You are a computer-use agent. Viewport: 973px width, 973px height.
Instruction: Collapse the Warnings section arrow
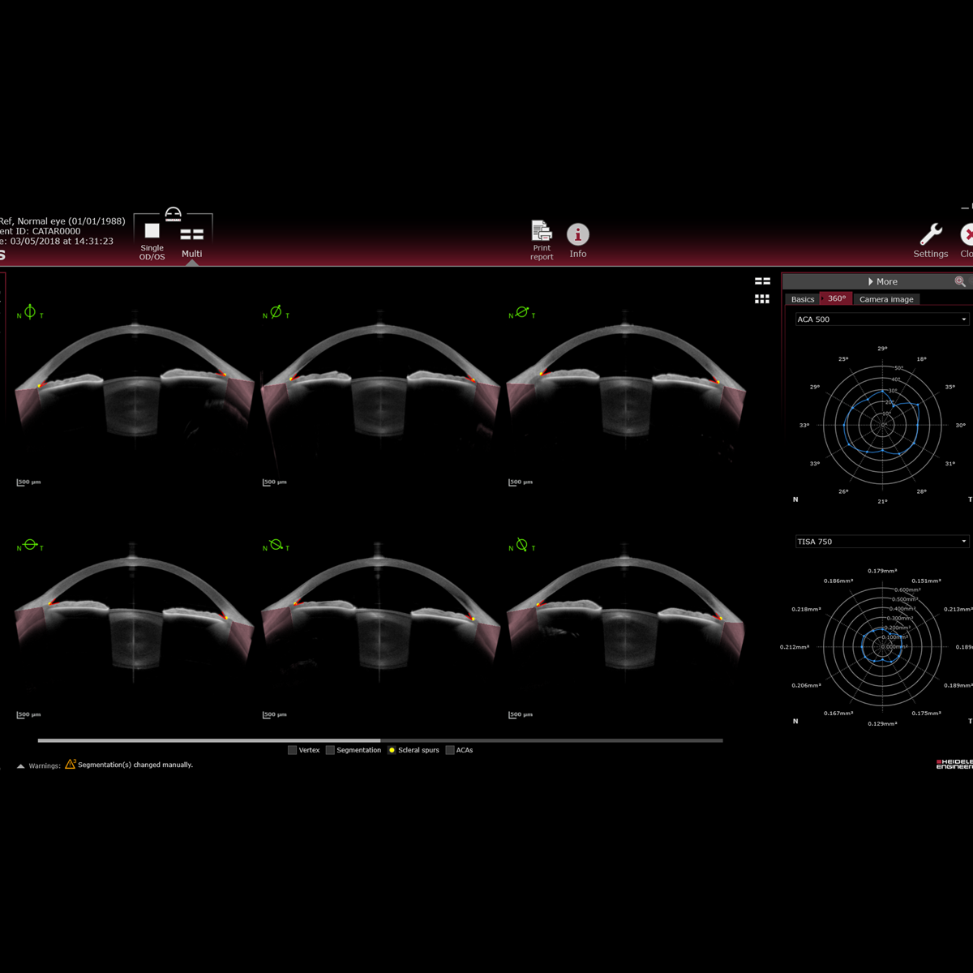pyautogui.click(x=21, y=765)
